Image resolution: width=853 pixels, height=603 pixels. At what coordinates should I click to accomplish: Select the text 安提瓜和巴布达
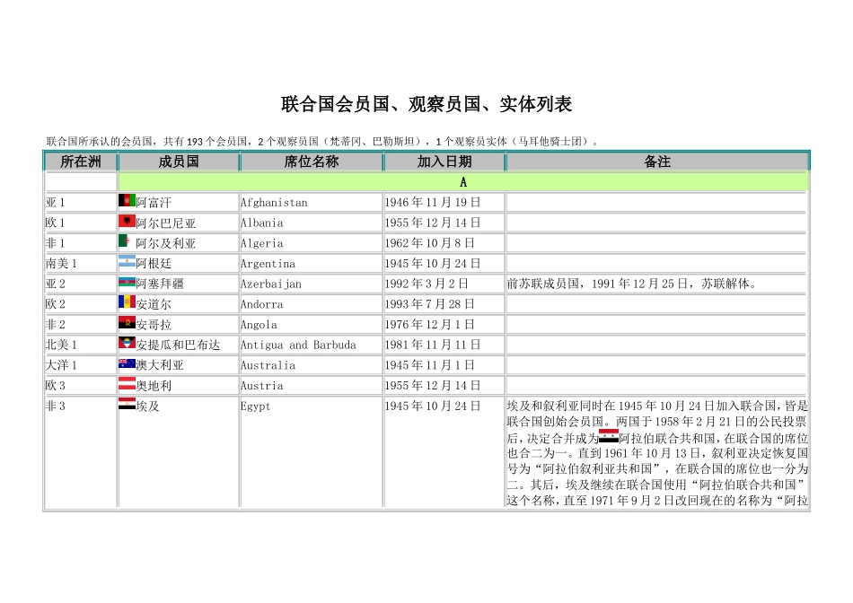tap(178, 345)
